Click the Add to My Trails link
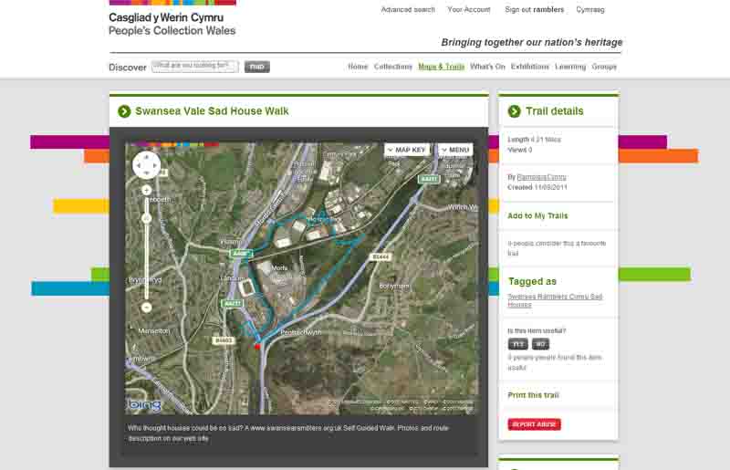This screenshot has height=470, width=730. coord(537,216)
